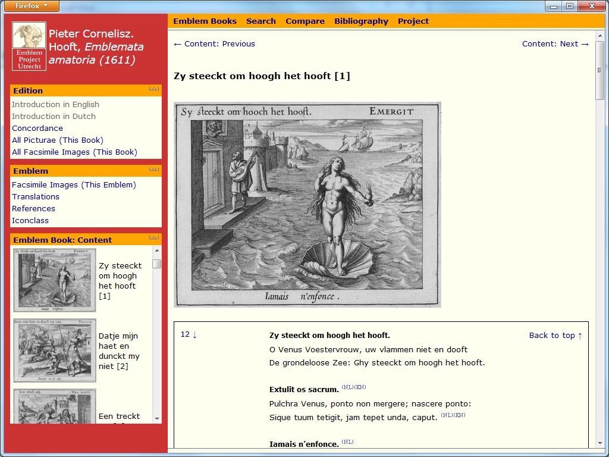Collapse the Emblem Book: Content panel

154,238
